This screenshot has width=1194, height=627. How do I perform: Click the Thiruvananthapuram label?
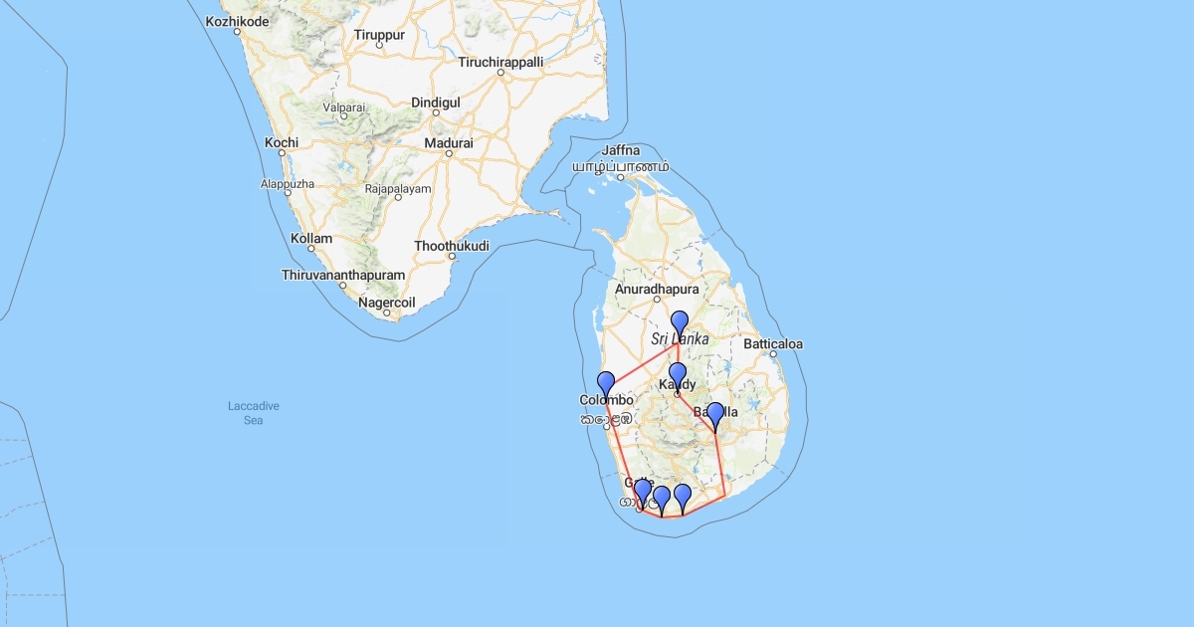pyautogui.click(x=343, y=275)
